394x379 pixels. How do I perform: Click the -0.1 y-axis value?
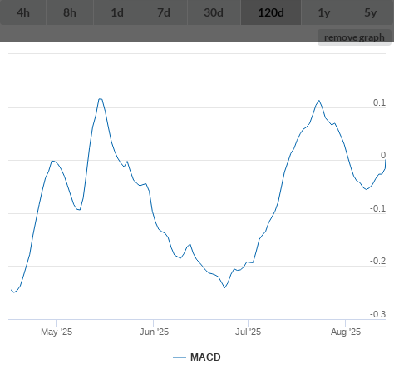[378, 208]
